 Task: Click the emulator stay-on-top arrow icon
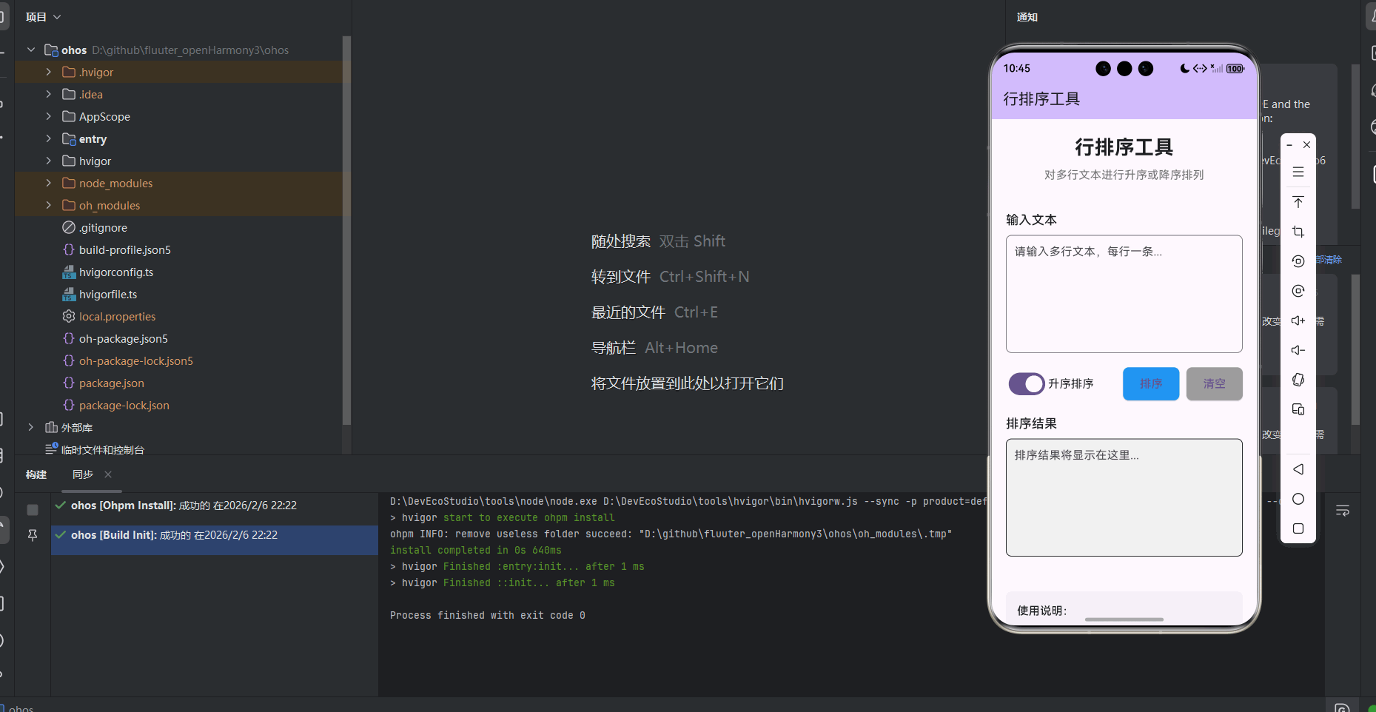point(1298,202)
